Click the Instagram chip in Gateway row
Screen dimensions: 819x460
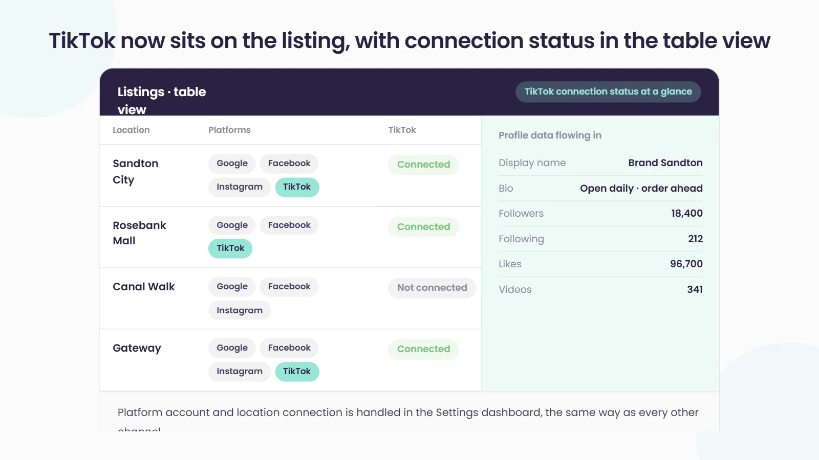pos(240,372)
